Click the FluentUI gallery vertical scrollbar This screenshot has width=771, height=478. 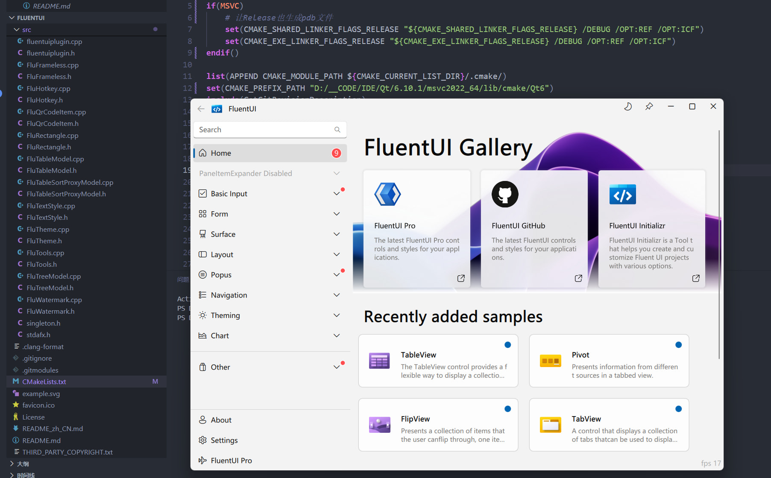click(x=719, y=244)
